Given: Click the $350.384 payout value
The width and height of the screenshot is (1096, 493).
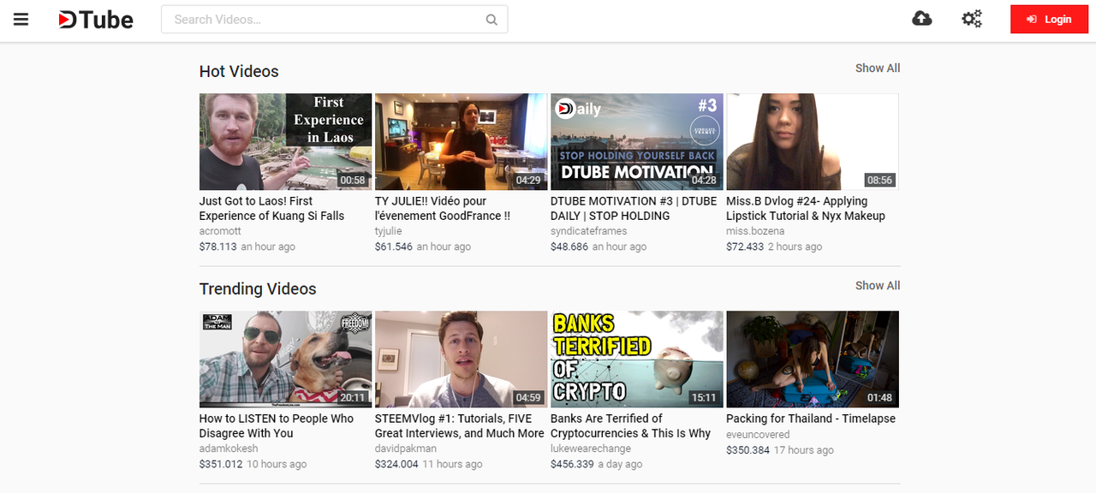Looking at the screenshot, I should [x=748, y=449].
